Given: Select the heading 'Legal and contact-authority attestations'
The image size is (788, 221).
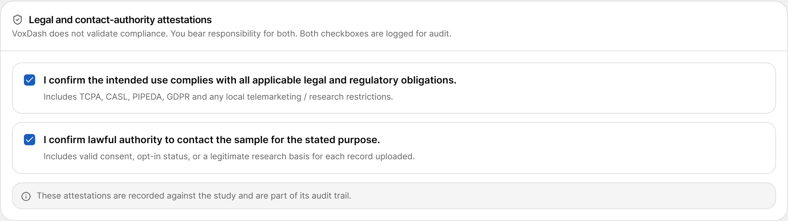Looking at the screenshot, I should coord(120,20).
